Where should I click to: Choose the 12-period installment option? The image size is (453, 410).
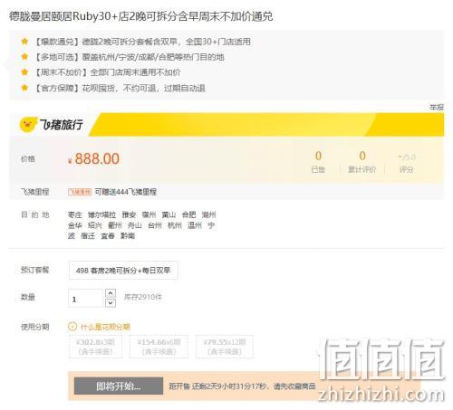point(225,347)
